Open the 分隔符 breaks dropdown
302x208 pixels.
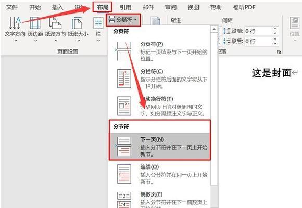[x=123, y=20]
